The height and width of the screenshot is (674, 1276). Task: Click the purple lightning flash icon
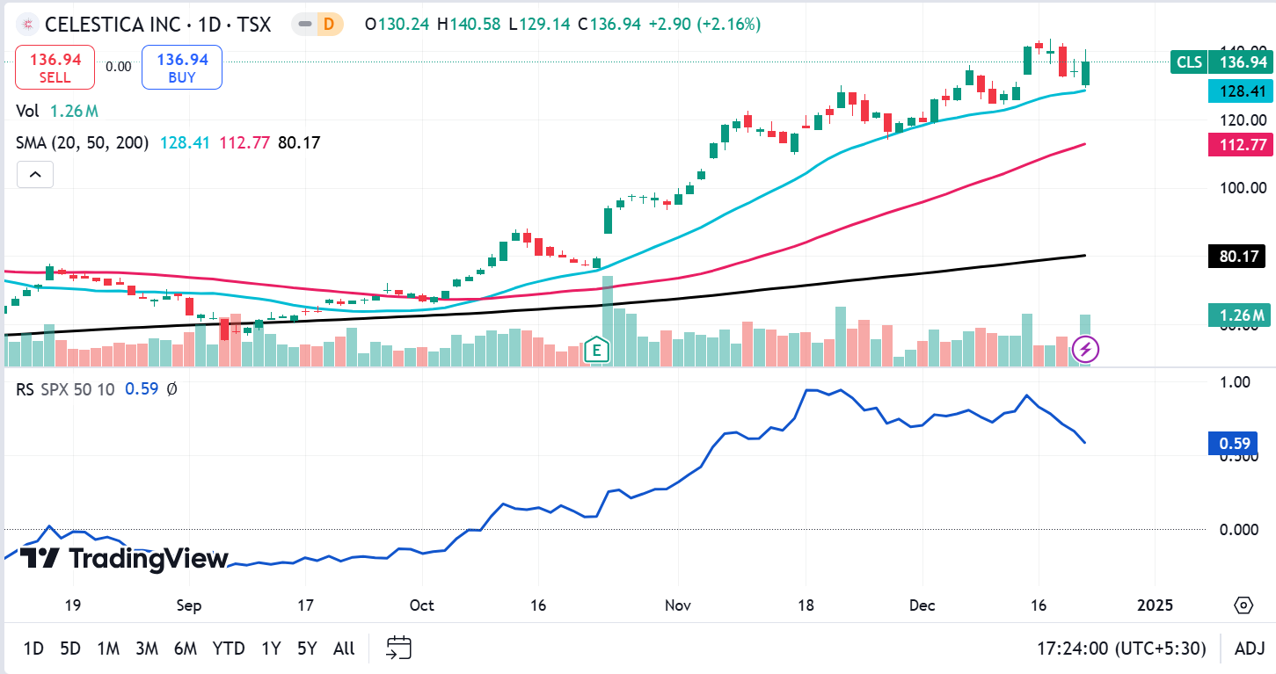(x=1086, y=350)
